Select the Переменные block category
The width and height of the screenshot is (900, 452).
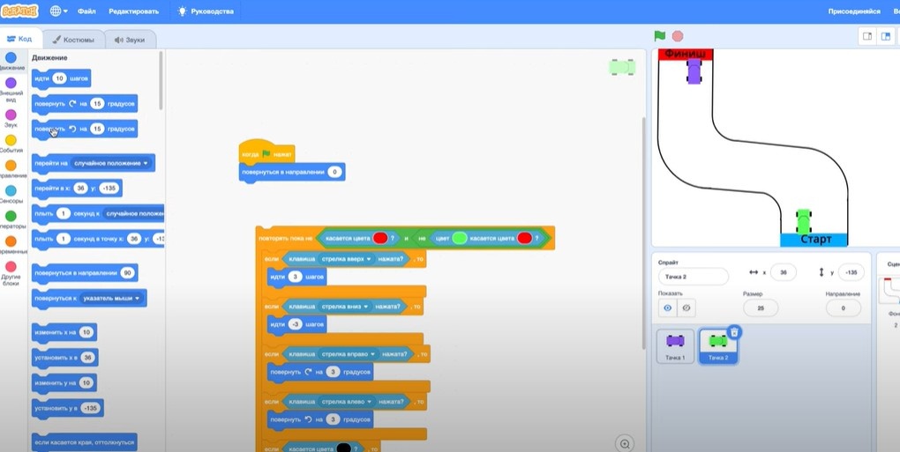[11, 245]
